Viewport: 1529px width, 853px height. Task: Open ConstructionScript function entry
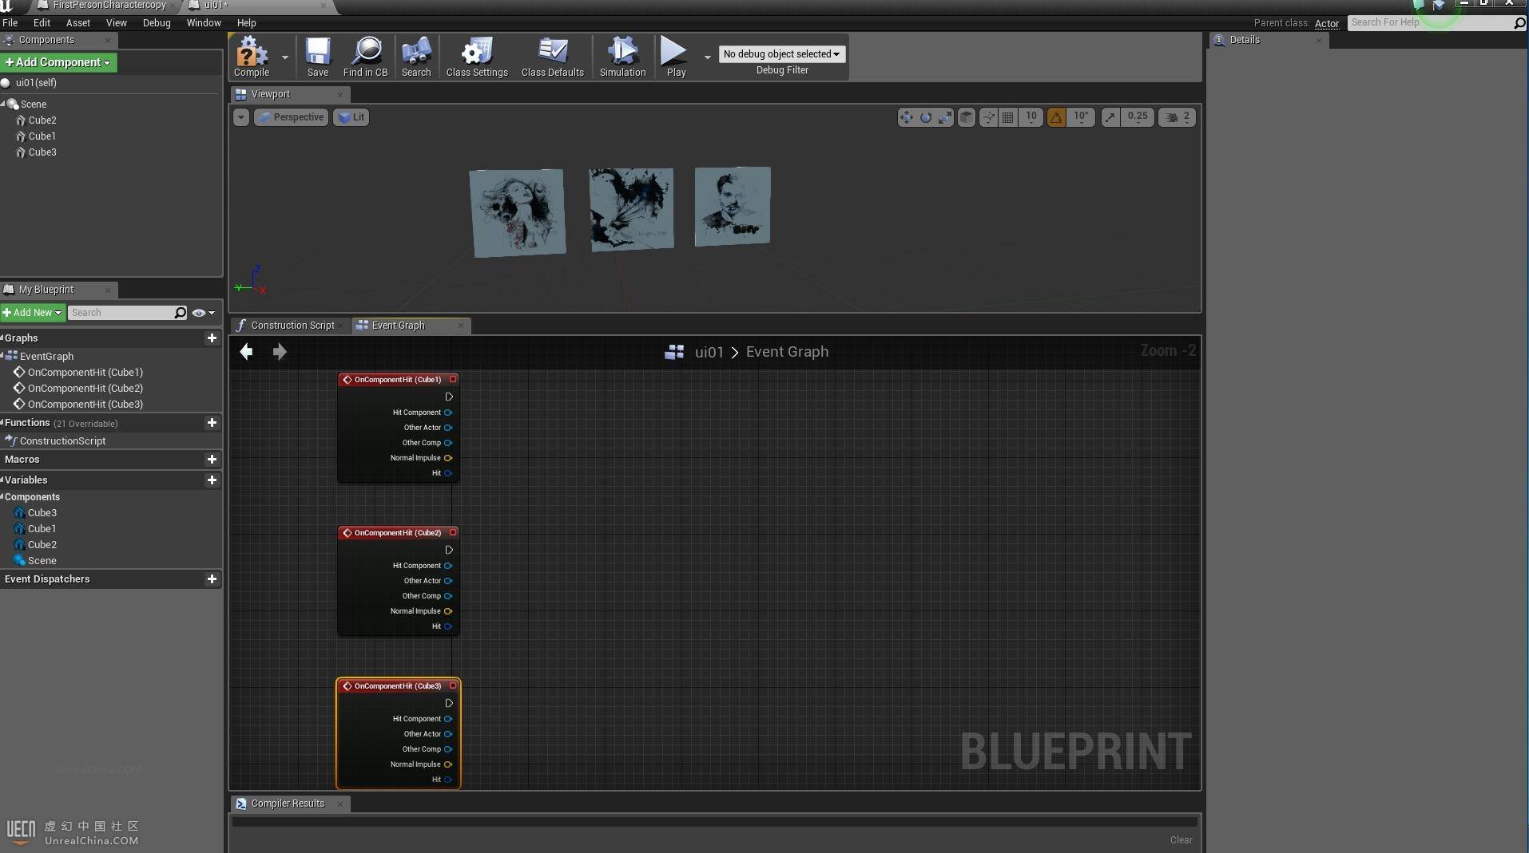point(62,441)
